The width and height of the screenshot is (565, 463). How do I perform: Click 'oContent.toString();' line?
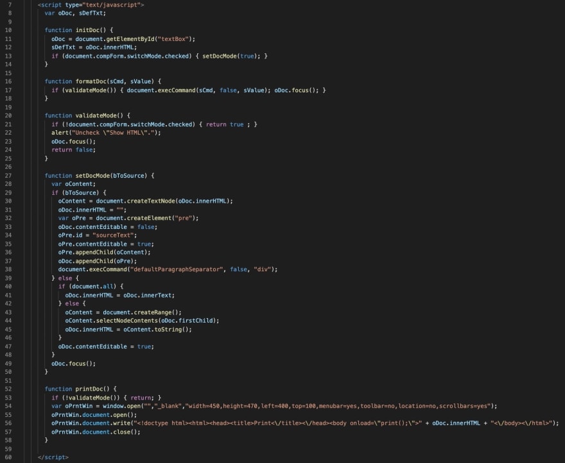click(x=157, y=330)
